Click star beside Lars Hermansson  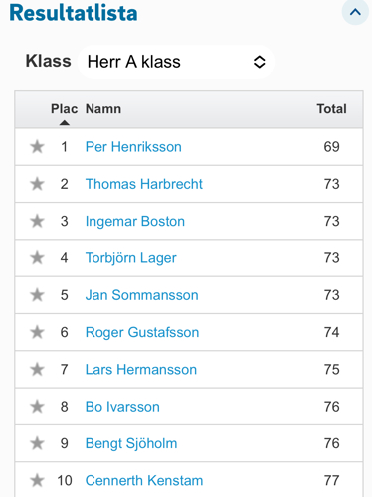click(x=37, y=370)
